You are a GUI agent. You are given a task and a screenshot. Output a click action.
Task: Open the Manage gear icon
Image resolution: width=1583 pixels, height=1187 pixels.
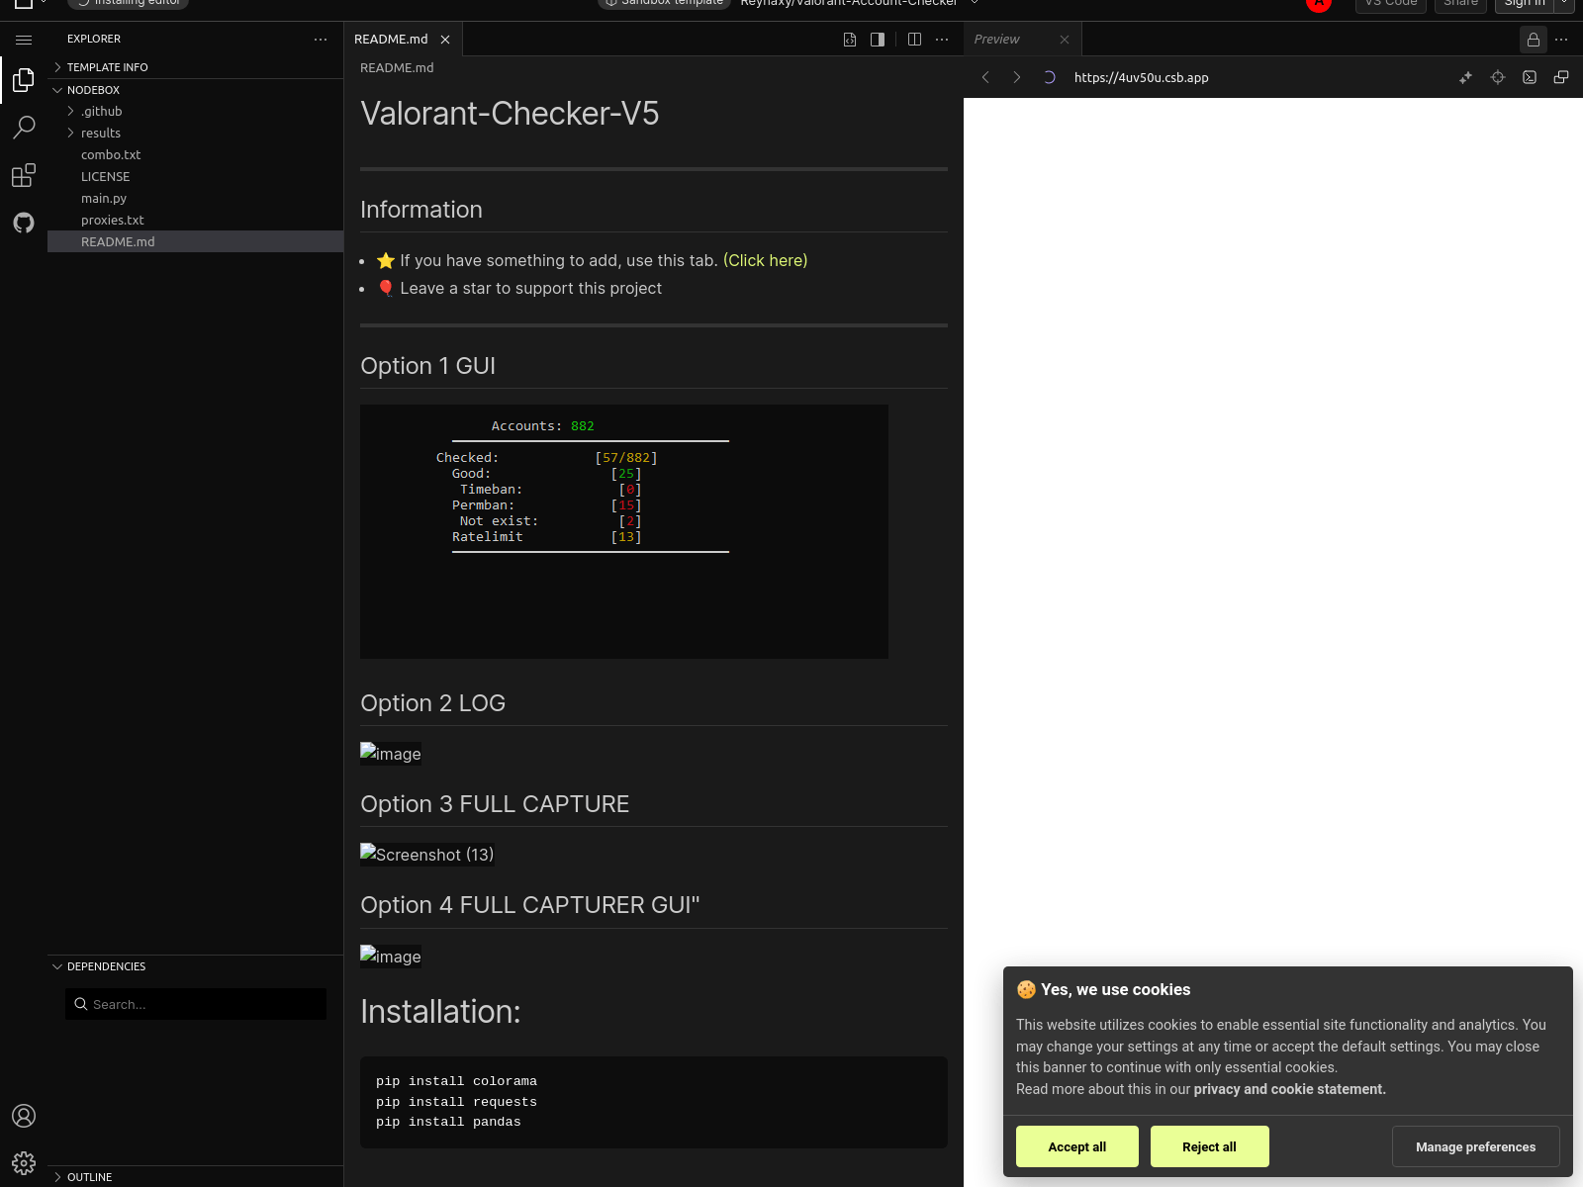pos(24,1163)
